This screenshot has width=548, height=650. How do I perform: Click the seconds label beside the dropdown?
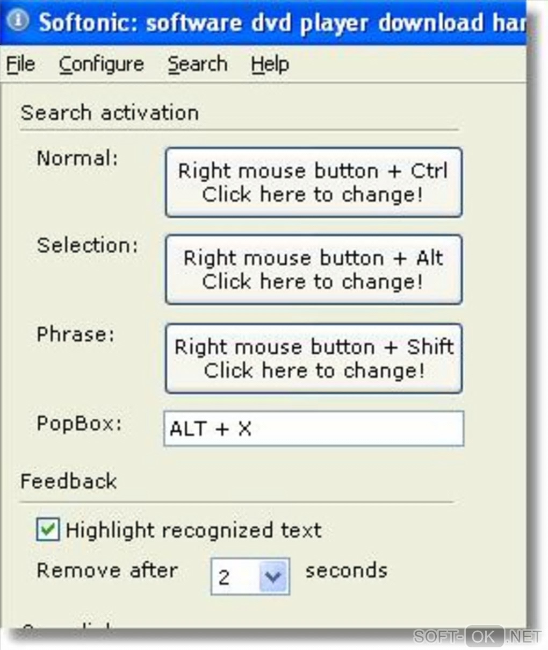(x=347, y=570)
